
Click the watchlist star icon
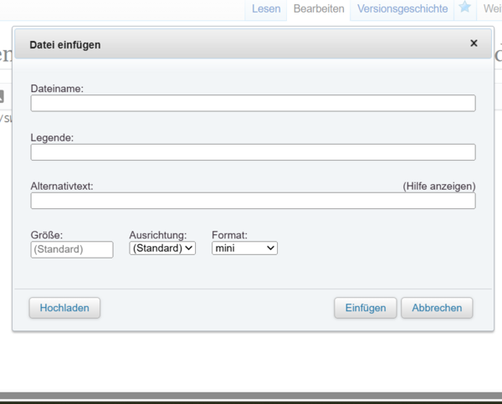(464, 8)
